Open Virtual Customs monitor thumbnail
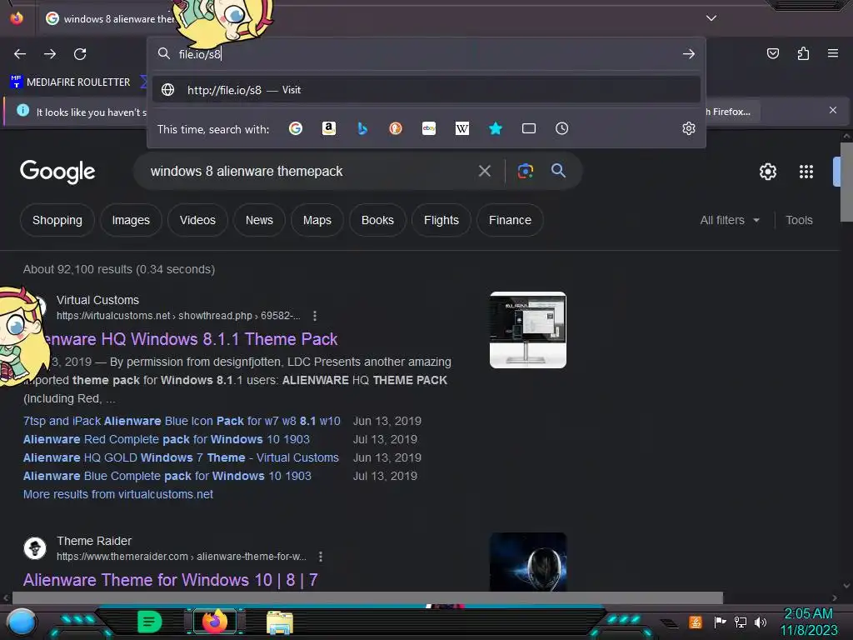Viewport: 853px width, 640px height. click(527, 330)
